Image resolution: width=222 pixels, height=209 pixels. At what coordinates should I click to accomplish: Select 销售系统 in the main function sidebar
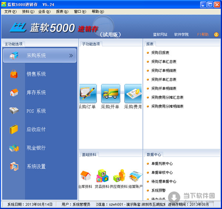pyautogui.click(x=36, y=74)
